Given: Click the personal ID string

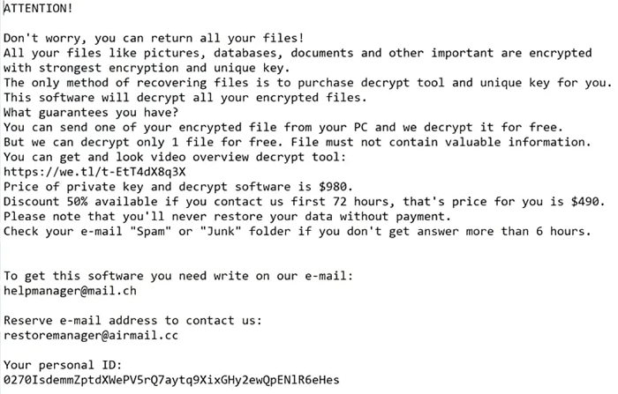Looking at the screenshot, I should click(171, 380).
